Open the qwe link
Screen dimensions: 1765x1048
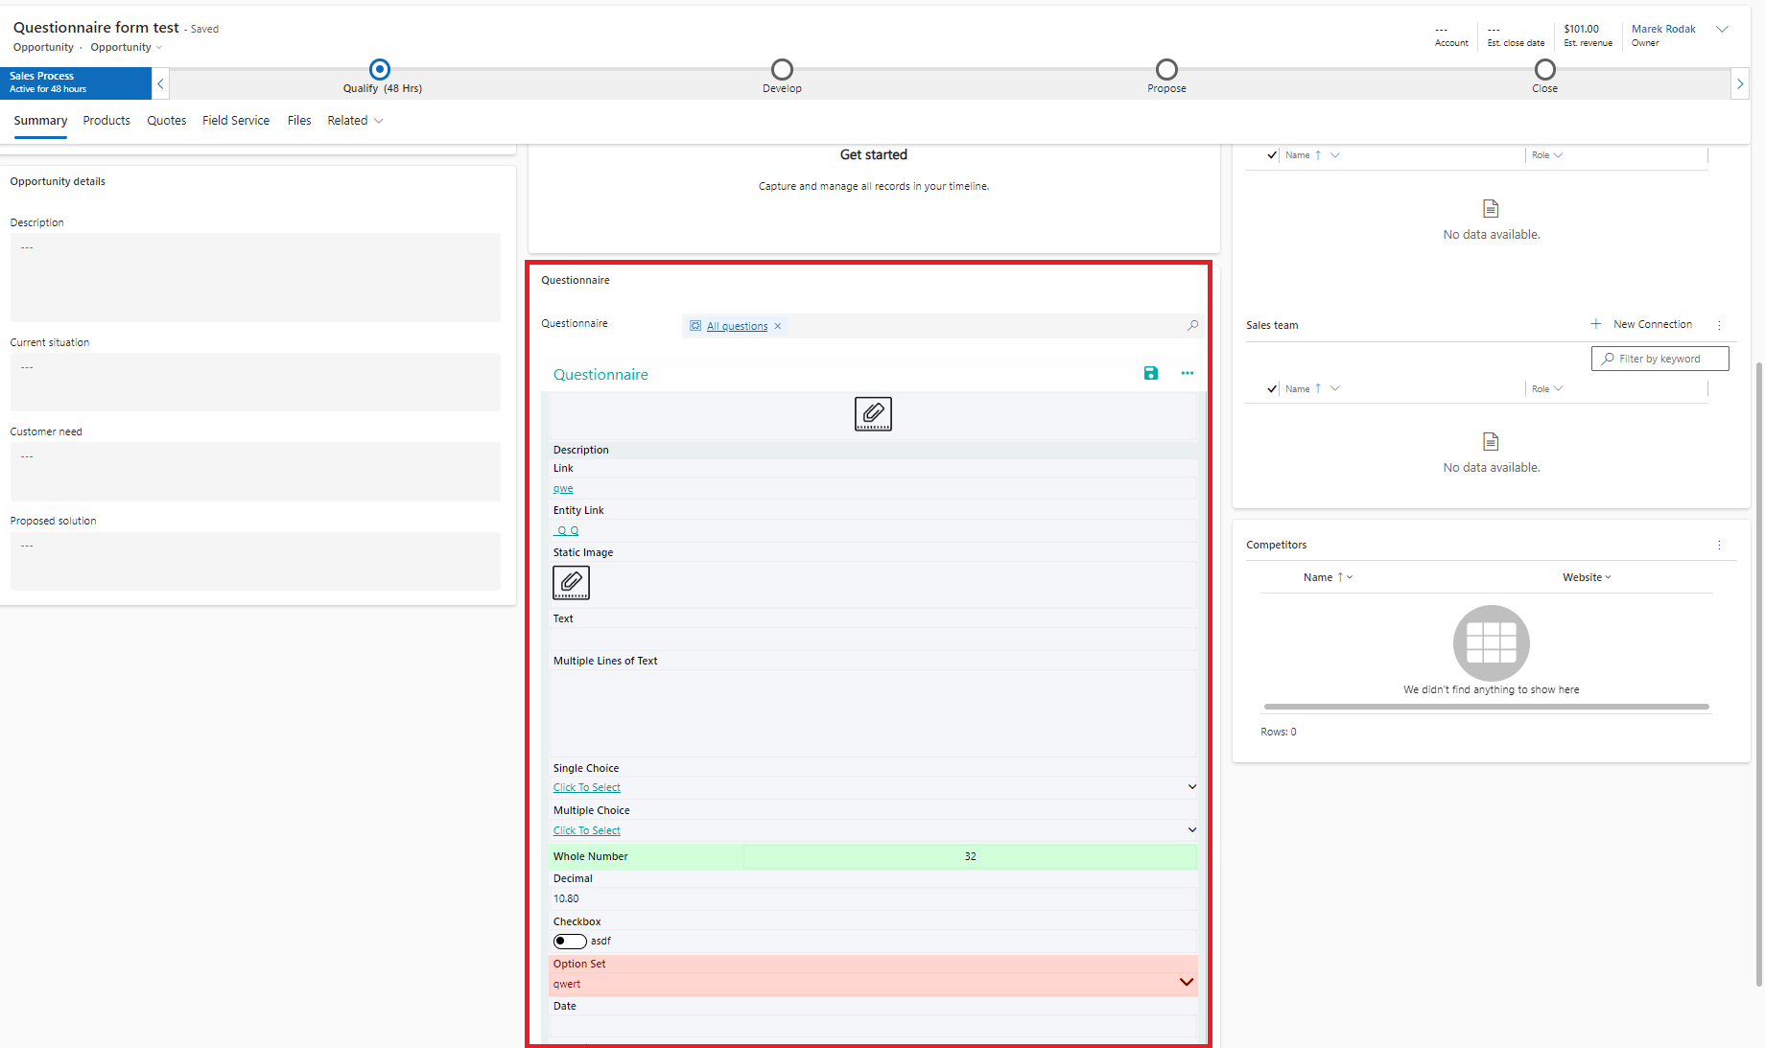[563, 489]
